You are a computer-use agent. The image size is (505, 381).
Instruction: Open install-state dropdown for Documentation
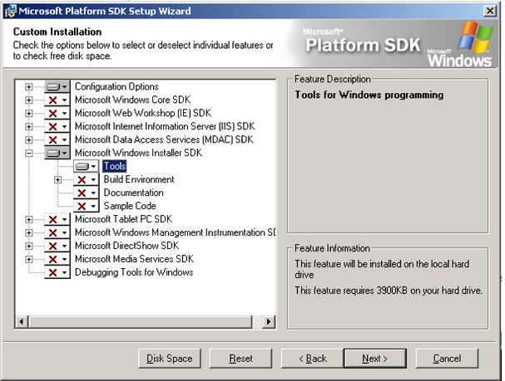click(86, 193)
